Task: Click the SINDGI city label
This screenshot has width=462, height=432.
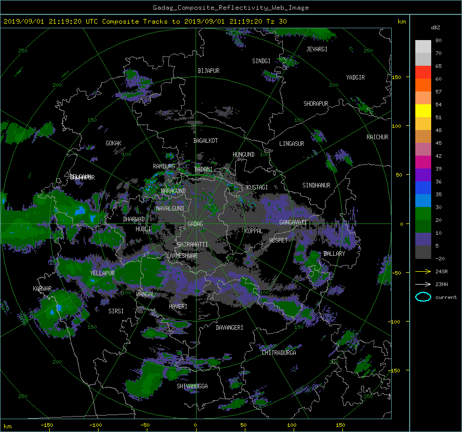Action: 261,61
